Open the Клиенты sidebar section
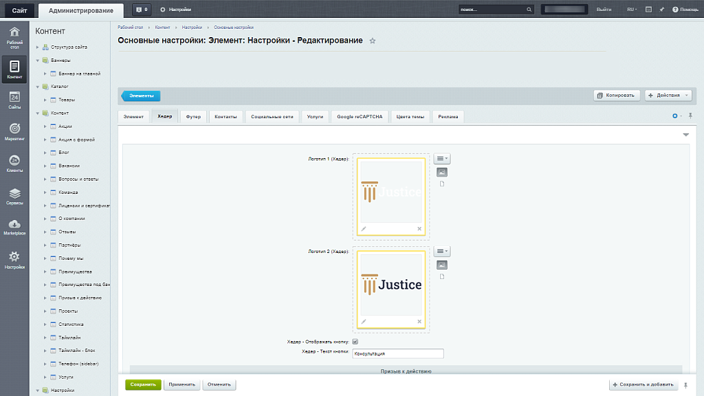 [14, 162]
